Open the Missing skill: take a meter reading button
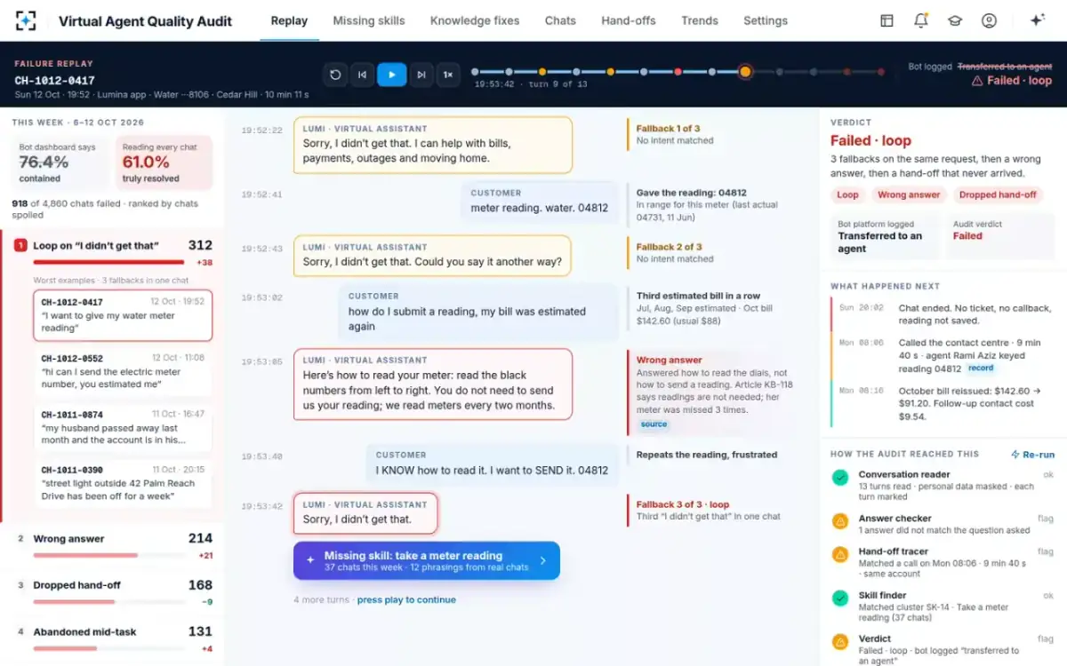 coord(427,561)
